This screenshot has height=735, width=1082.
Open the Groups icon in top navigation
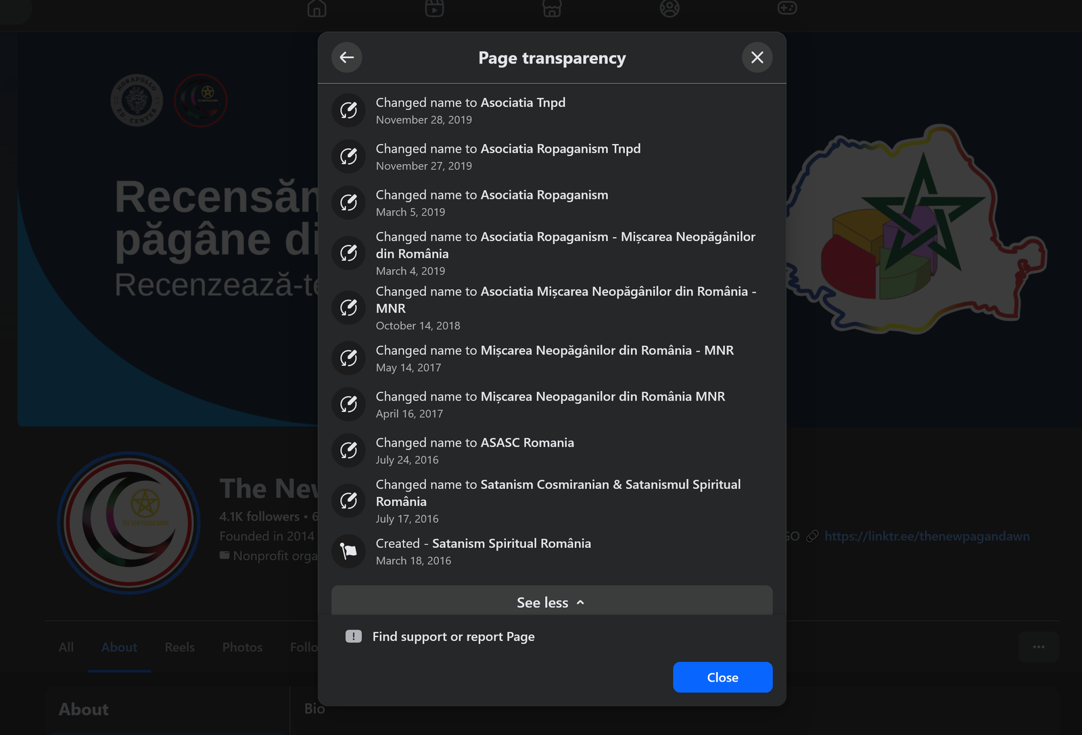[669, 8]
